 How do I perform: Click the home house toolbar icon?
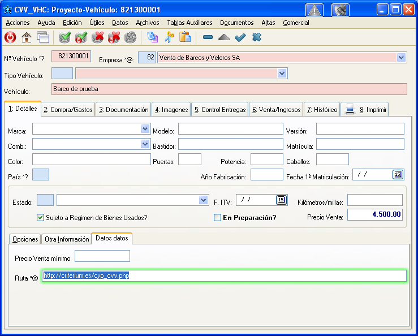pos(26,37)
